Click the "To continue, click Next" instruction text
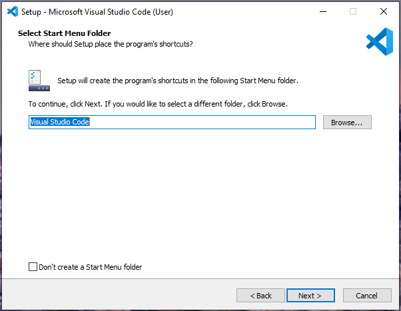Screen dimensions: 401x311 (157, 105)
